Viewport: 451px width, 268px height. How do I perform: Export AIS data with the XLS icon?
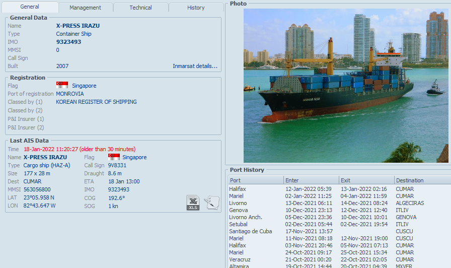pyautogui.click(x=193, y=203)
